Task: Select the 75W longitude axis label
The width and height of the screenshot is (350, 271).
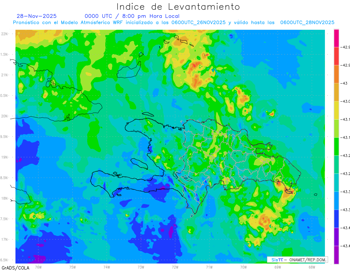Action: tap(72, 267)
